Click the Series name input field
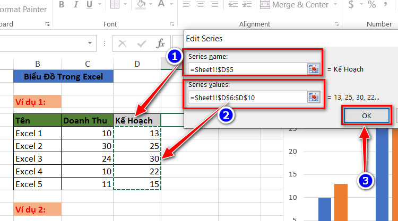Viewport: 398px width, 221px height. (x=247, y=69)
